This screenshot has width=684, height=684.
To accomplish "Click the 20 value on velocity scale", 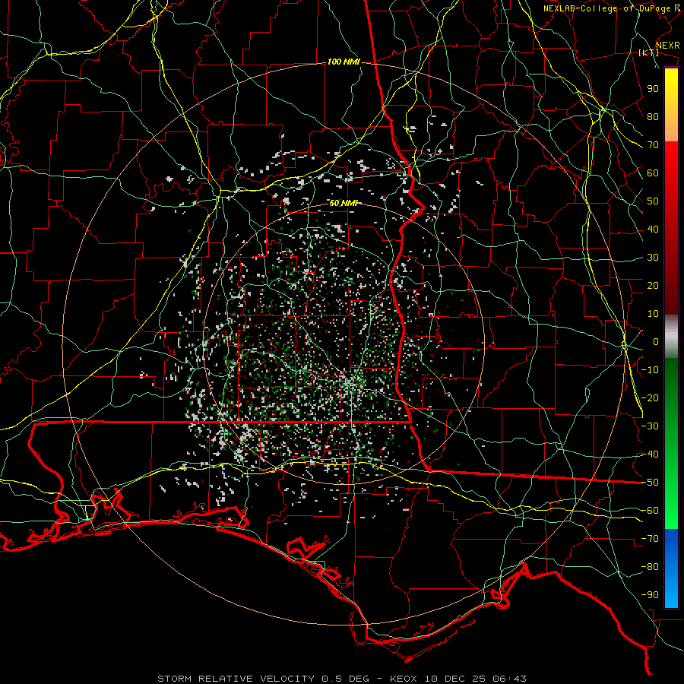I will 653,285.
